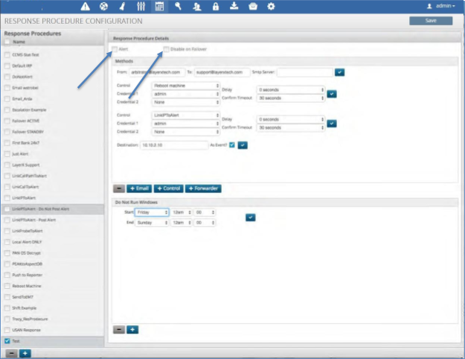Open the Start day Friday dropdown
465x359 pixels.
(x=152, y=212)
